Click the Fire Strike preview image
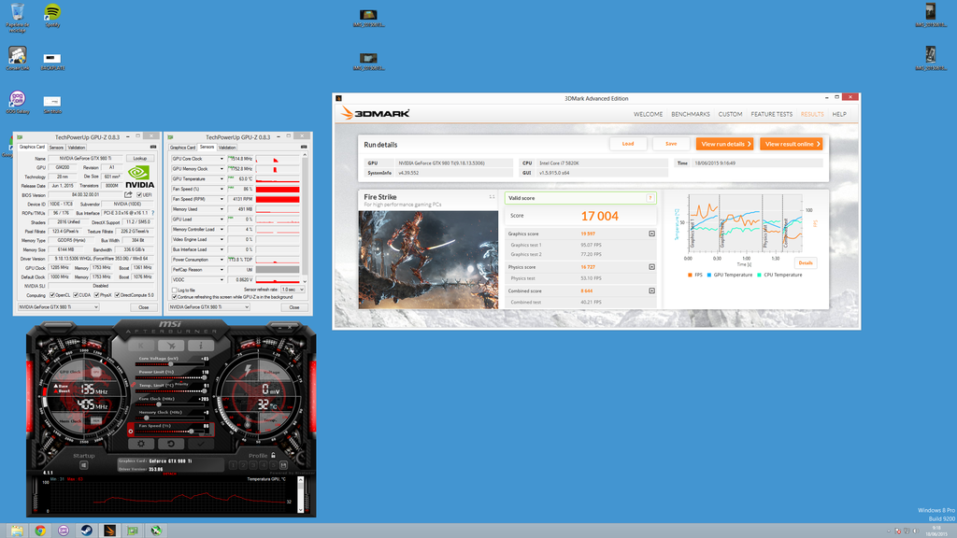The image size is (957, 538). tap(428, 260)
